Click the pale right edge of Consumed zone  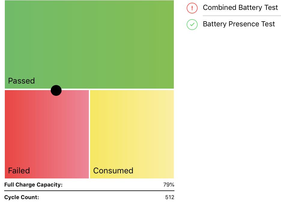(x=172, y=134)
